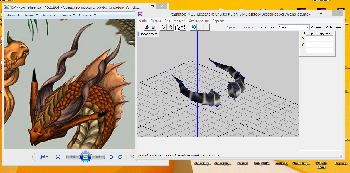
Task: Click the Показать button
Action: pos(247,27)
